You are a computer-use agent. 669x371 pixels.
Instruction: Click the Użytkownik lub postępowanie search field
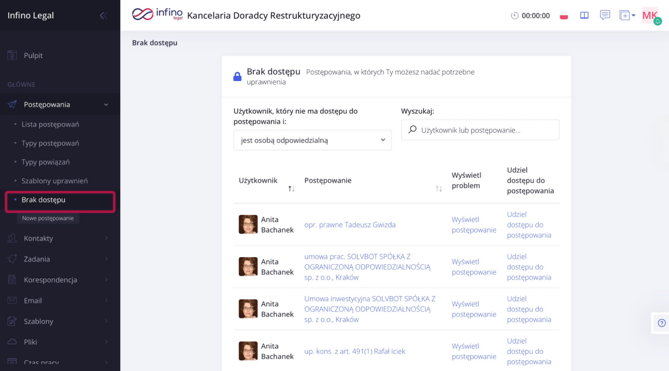(480, 130)
